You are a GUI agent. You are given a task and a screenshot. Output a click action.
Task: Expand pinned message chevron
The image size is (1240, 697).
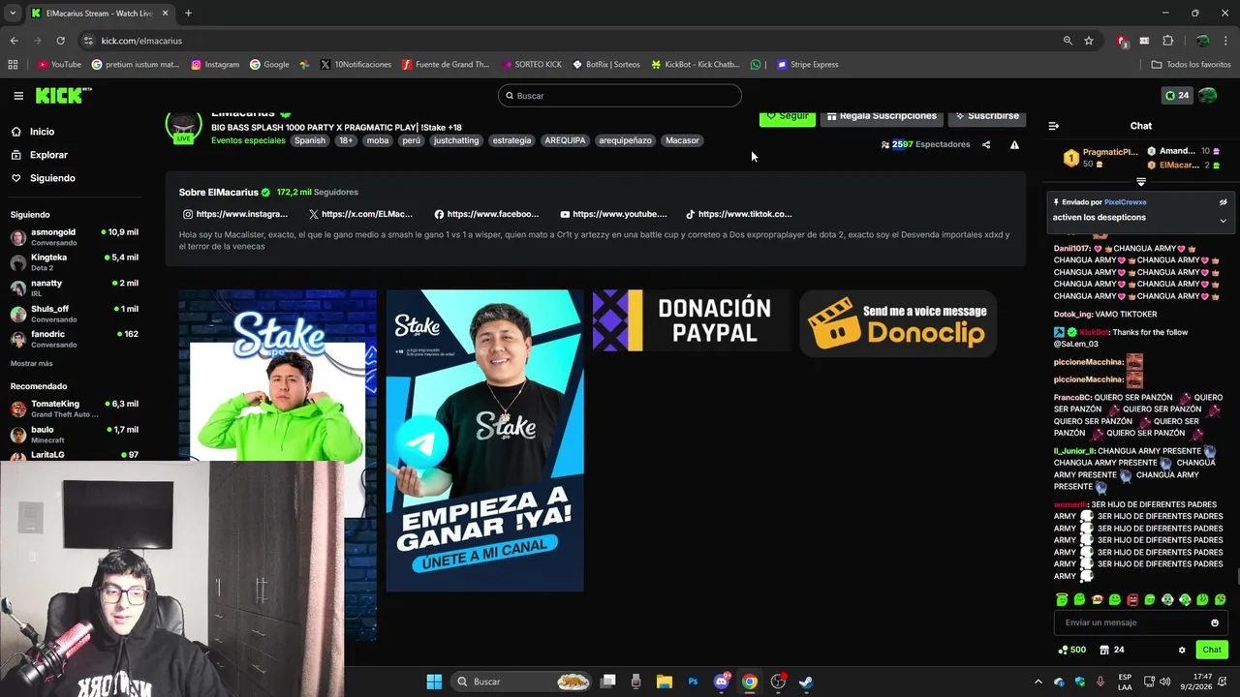[1223, 220]
